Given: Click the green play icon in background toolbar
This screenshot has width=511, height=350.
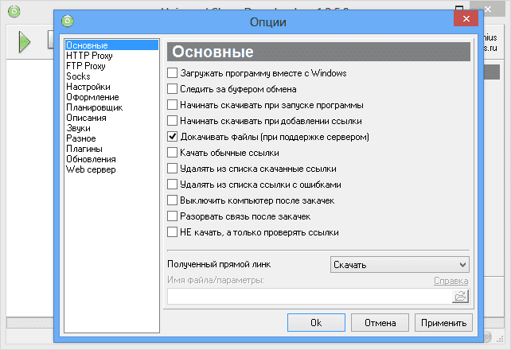Looking at the screenshot, I should 24,42.
